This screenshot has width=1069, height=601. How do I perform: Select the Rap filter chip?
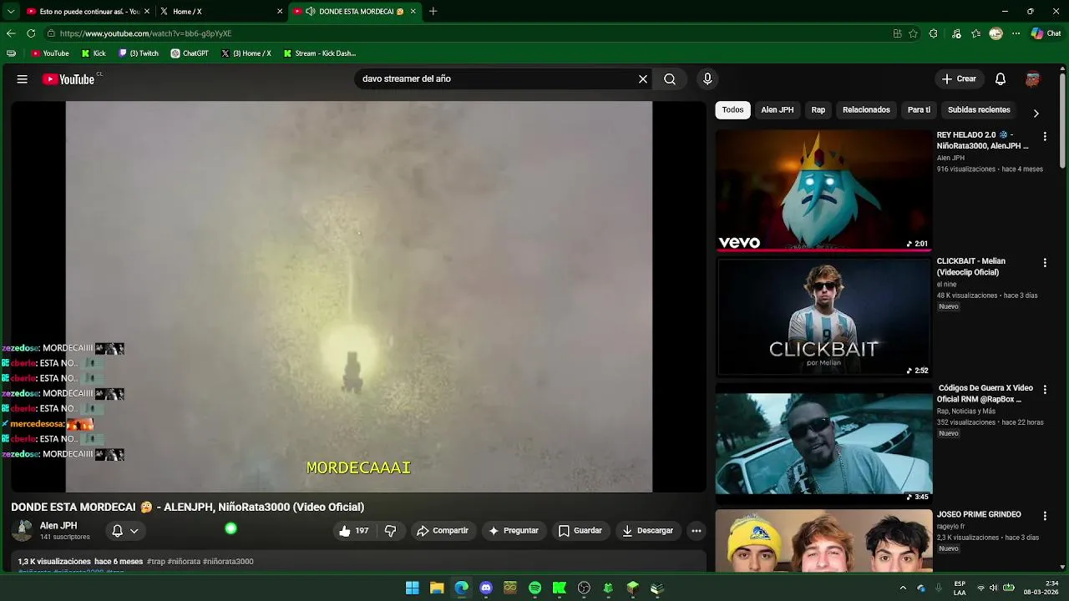(818, 110)
